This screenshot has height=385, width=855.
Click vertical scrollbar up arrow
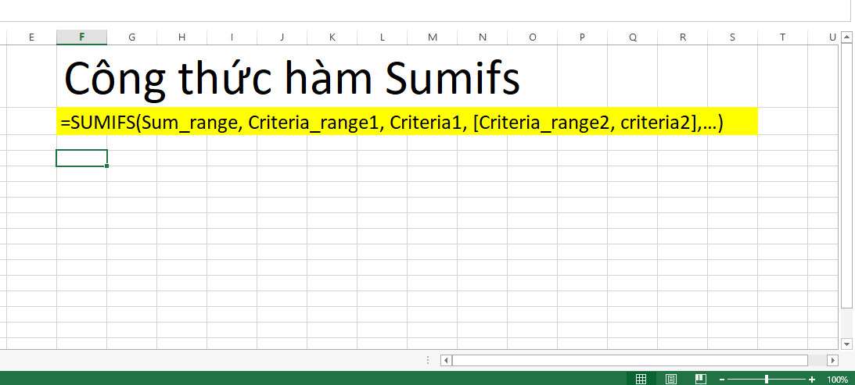pyautogui.click(x=846, y=37)
